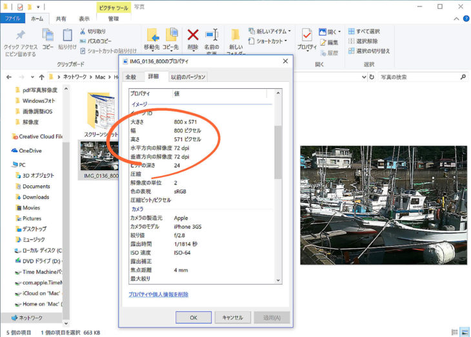Select the IMG_0136_800 boat photo thumbnail
471x337 pixels.
coord(99,158)
